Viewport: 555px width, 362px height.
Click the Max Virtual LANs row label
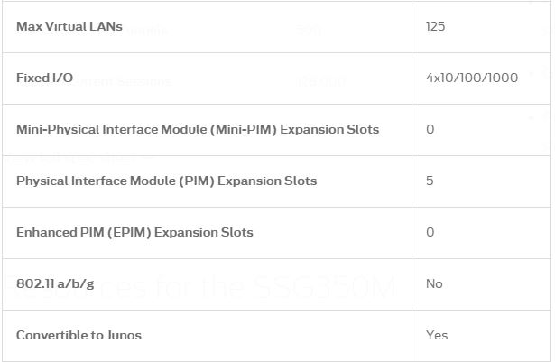click(69, 26)
